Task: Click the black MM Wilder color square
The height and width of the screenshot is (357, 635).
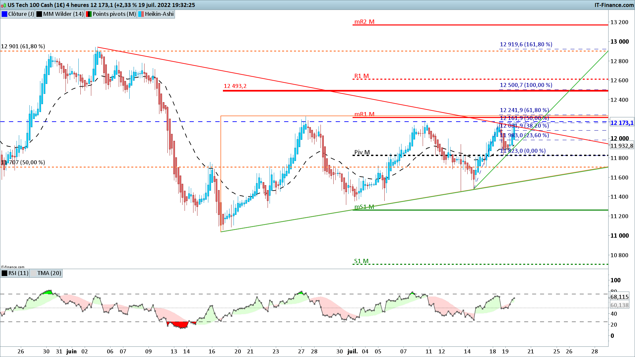Action: [39, 14]
